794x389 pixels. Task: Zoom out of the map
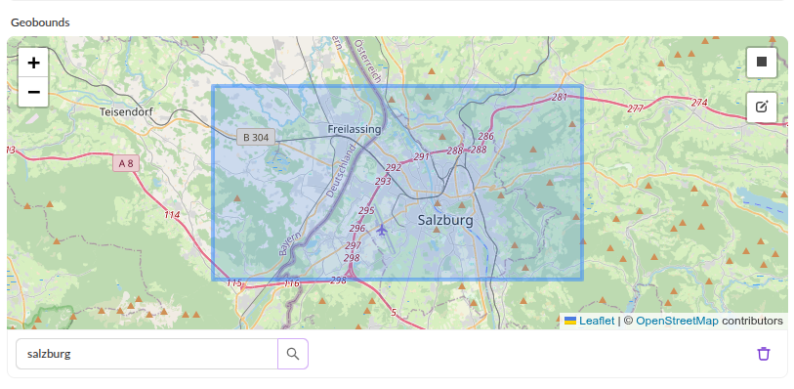(33, 92)
